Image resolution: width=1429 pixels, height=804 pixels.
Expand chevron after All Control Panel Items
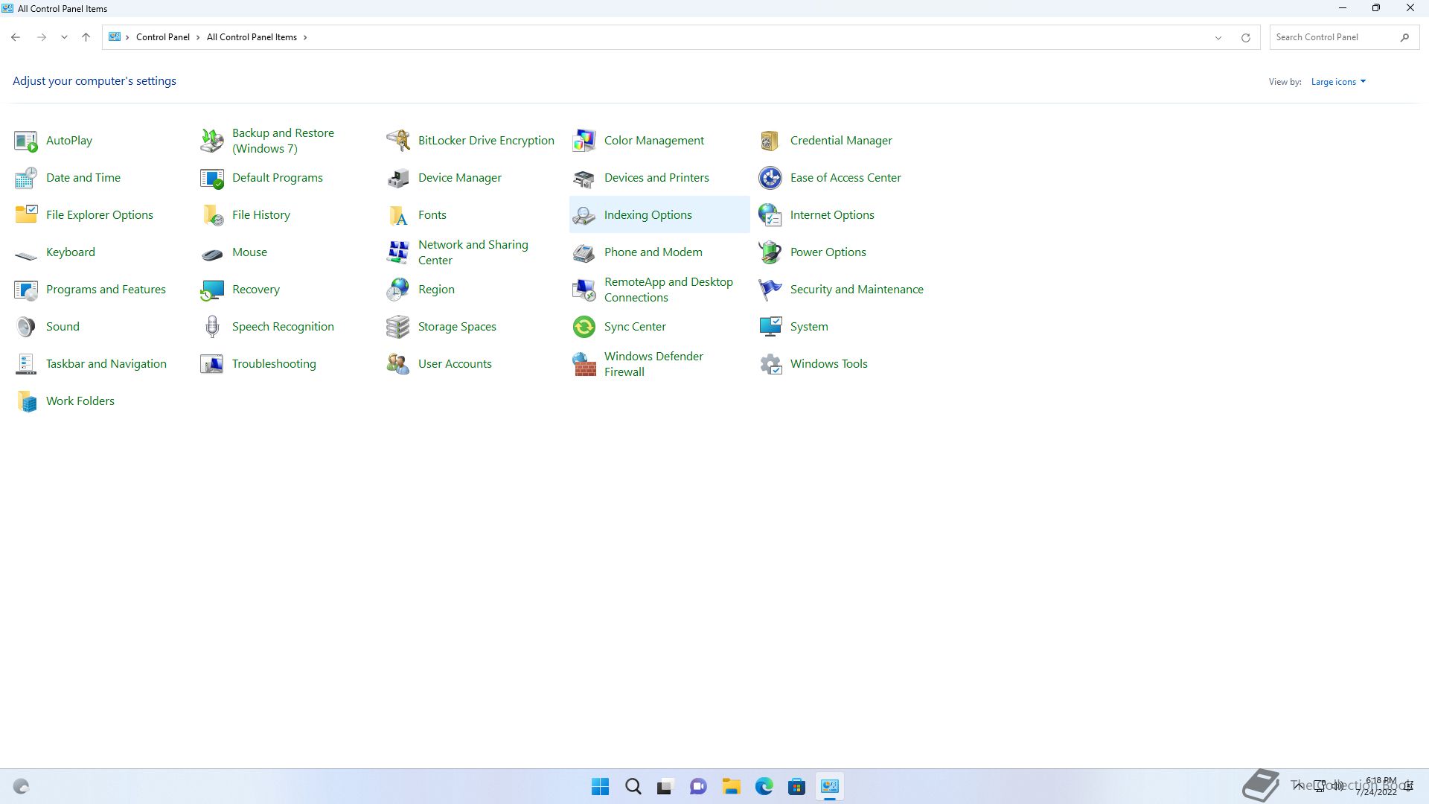305,37
